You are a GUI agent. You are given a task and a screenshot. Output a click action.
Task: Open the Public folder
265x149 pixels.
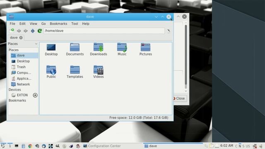(x=51, y=72)
